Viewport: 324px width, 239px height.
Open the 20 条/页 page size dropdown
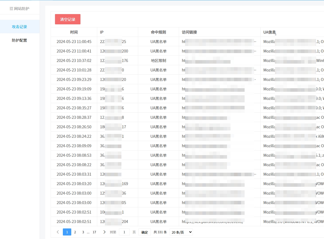tap(181, 232)
